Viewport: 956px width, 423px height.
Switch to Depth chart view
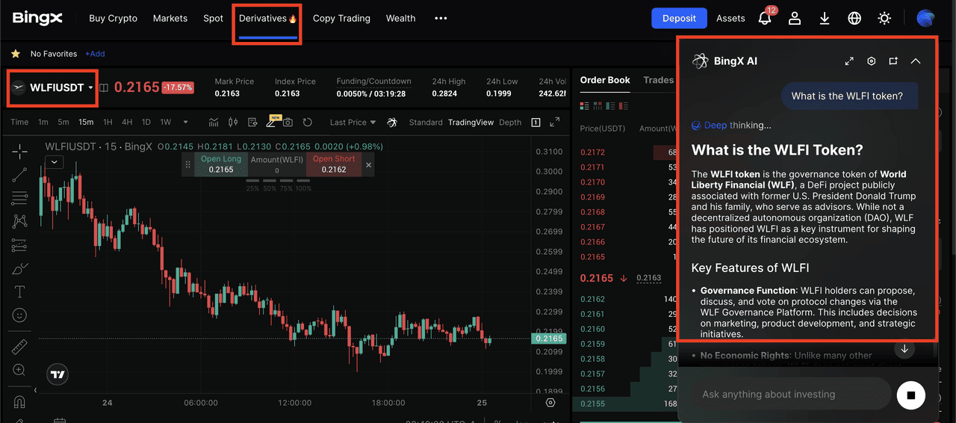pyautogui.click(x=510, y=122)
